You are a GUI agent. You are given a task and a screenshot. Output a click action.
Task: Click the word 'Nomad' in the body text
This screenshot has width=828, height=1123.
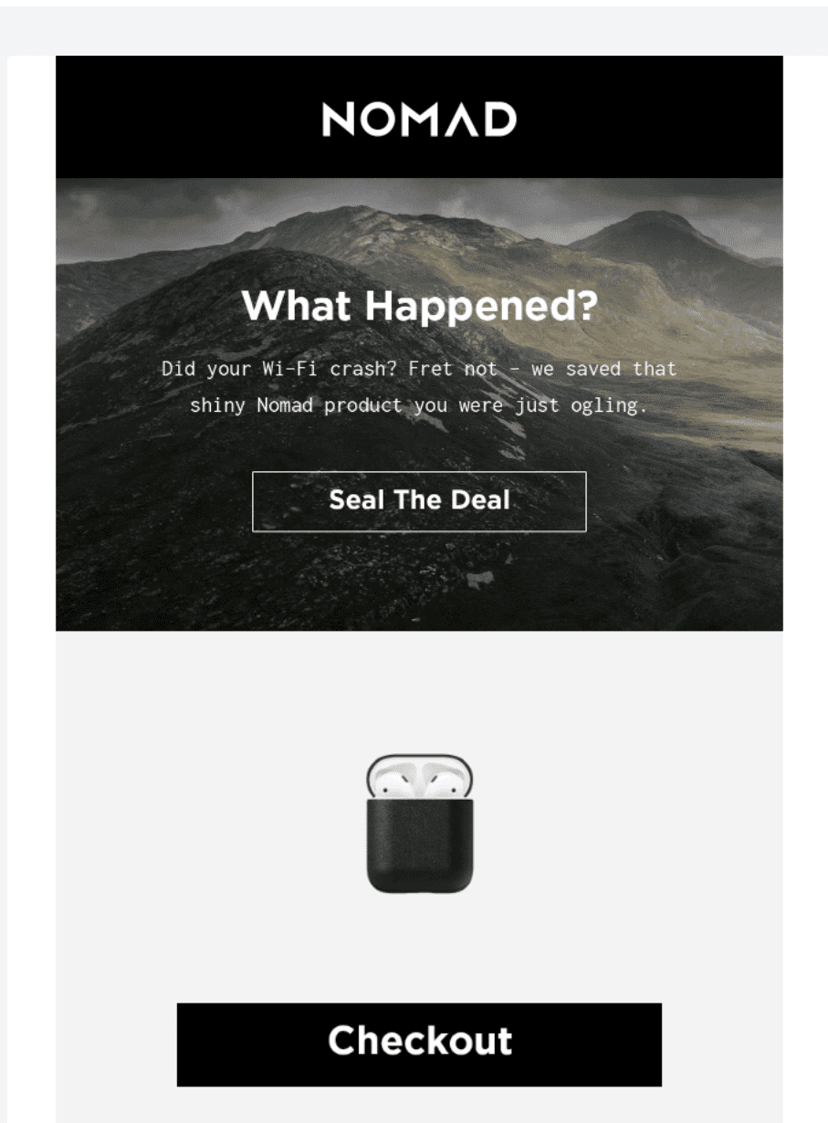pyautogui.click(x=284, y=404)
